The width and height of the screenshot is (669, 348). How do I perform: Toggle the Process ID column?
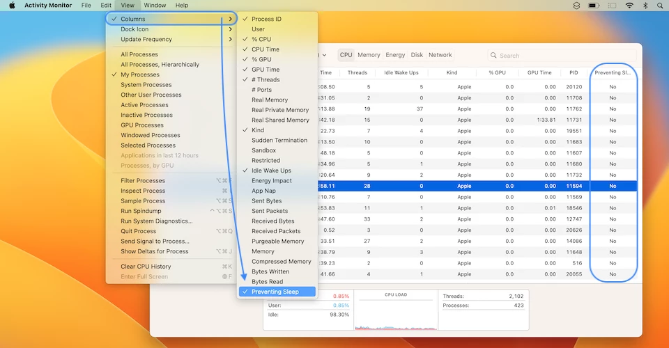[277, 19]
